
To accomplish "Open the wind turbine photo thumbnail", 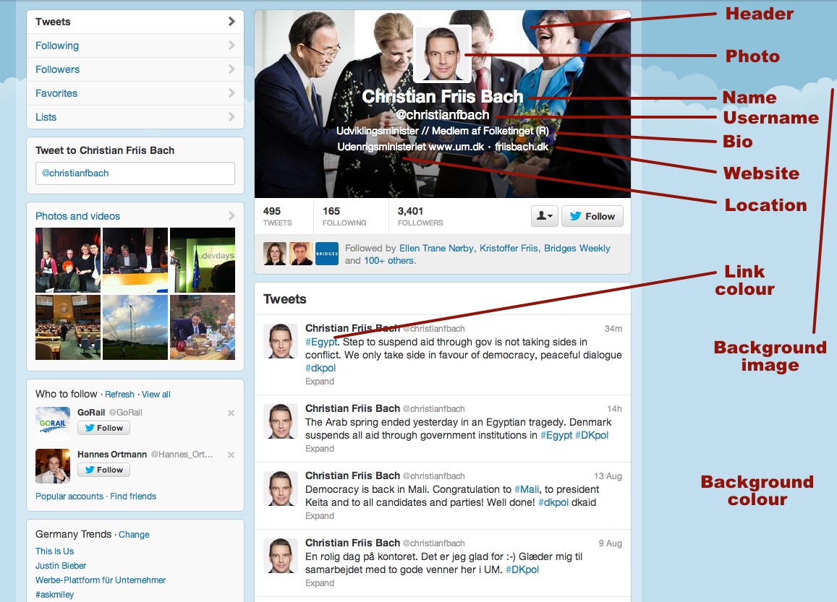I will pos(135,327).
